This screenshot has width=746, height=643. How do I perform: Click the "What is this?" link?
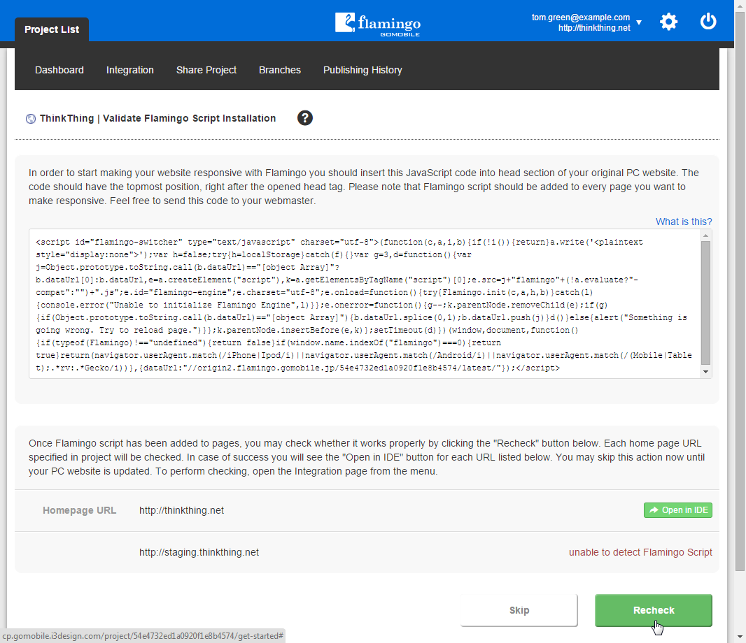684,222
